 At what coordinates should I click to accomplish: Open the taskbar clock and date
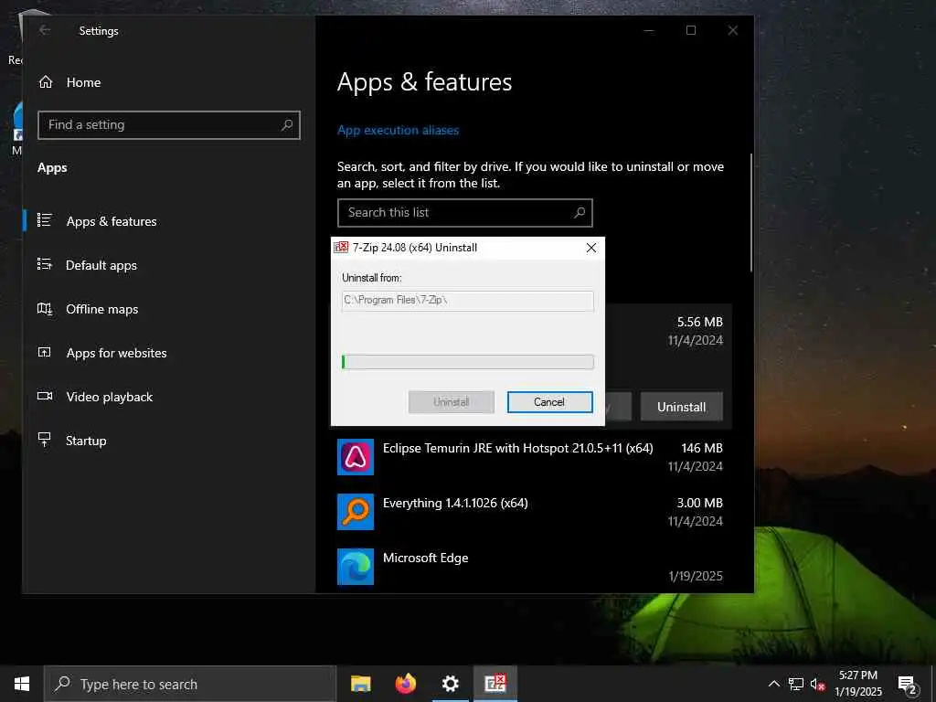tap(858, 684)
